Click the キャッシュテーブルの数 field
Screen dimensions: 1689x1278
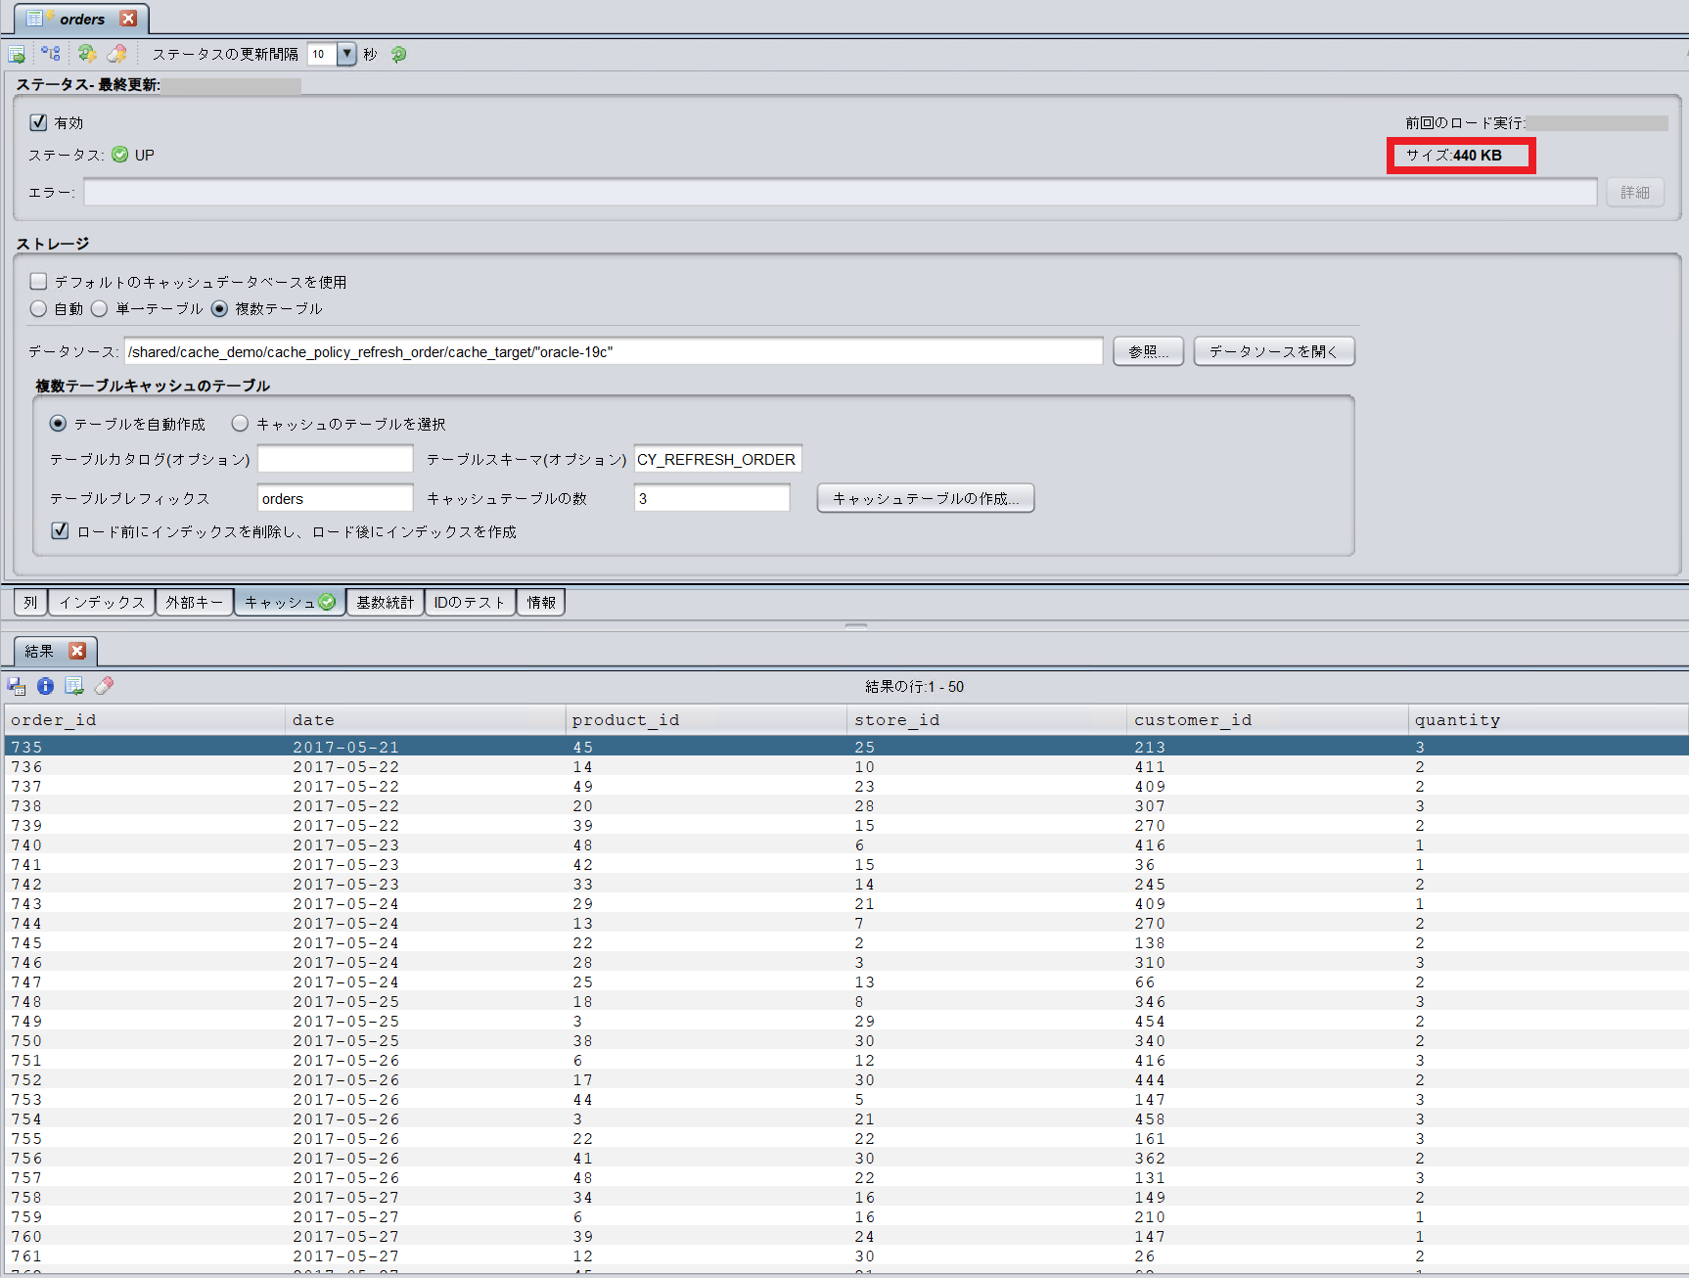pyautogui.click(x=711, y=498)
